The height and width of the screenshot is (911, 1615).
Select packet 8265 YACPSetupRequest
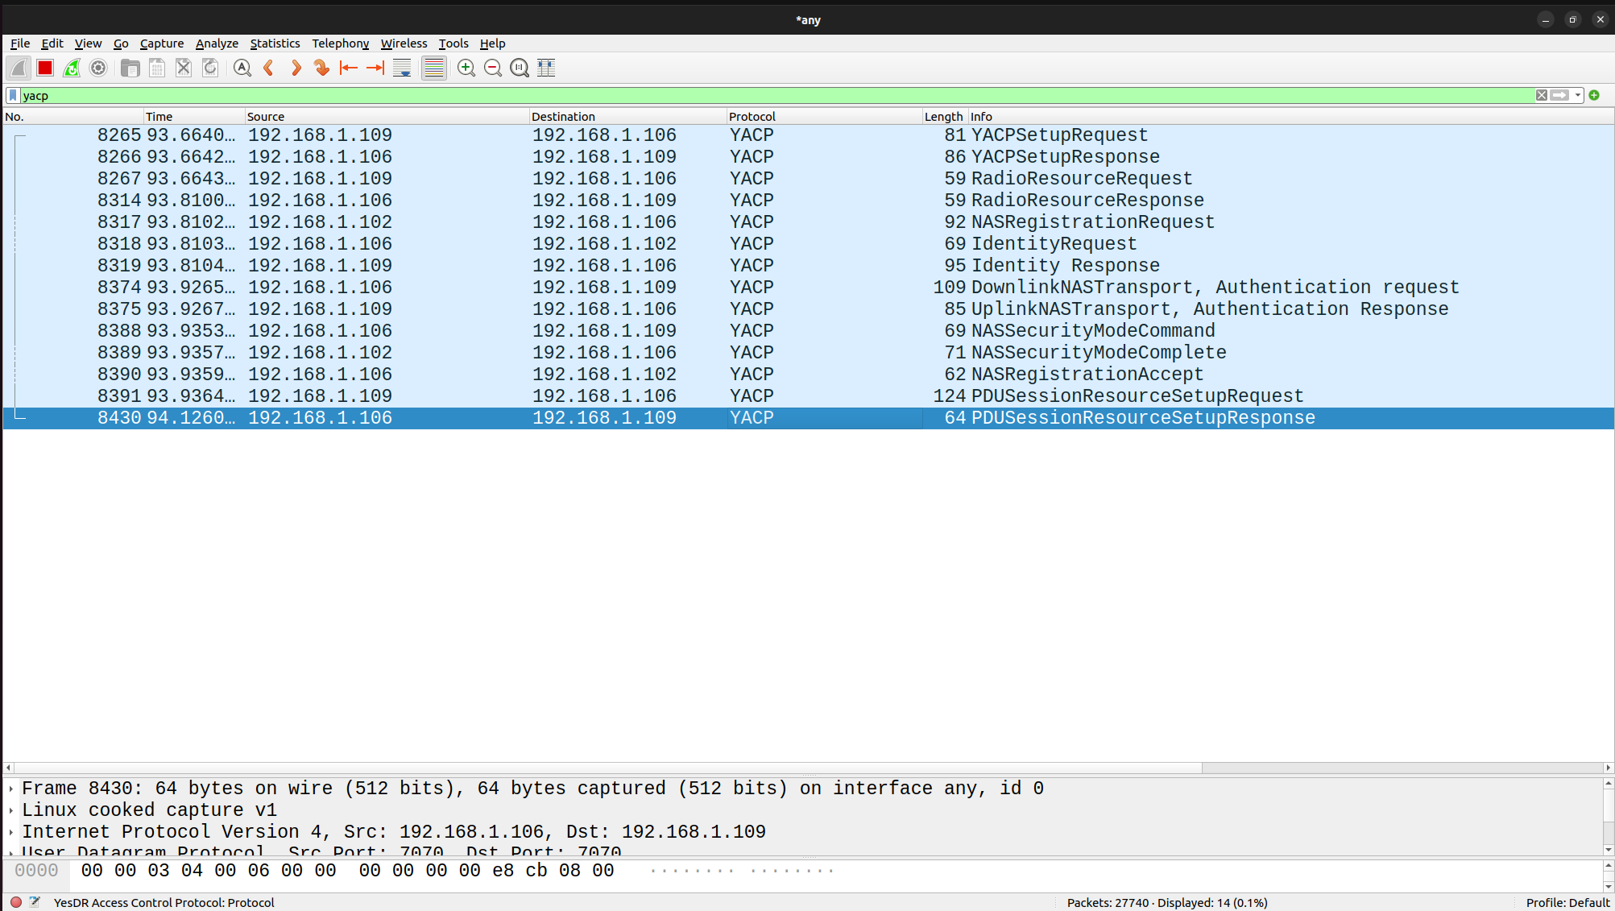pos(809,135)
